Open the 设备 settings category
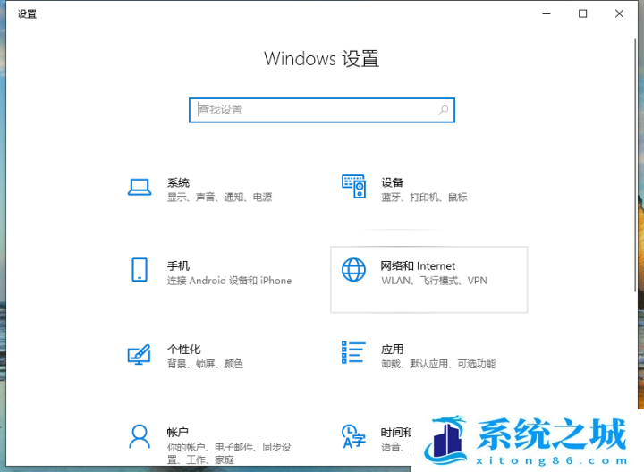 click(x=392, y=182)
